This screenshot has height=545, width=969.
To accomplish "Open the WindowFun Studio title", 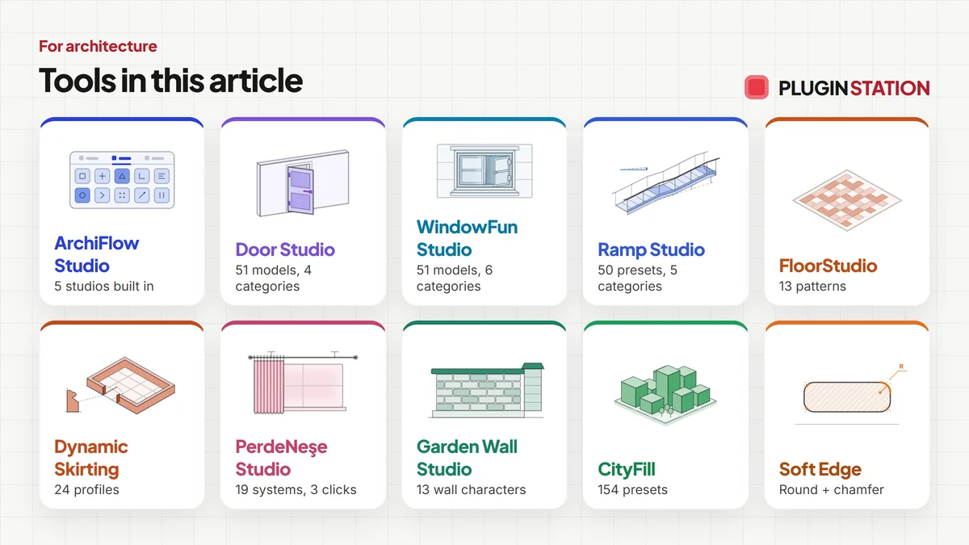I will point(467,238).
